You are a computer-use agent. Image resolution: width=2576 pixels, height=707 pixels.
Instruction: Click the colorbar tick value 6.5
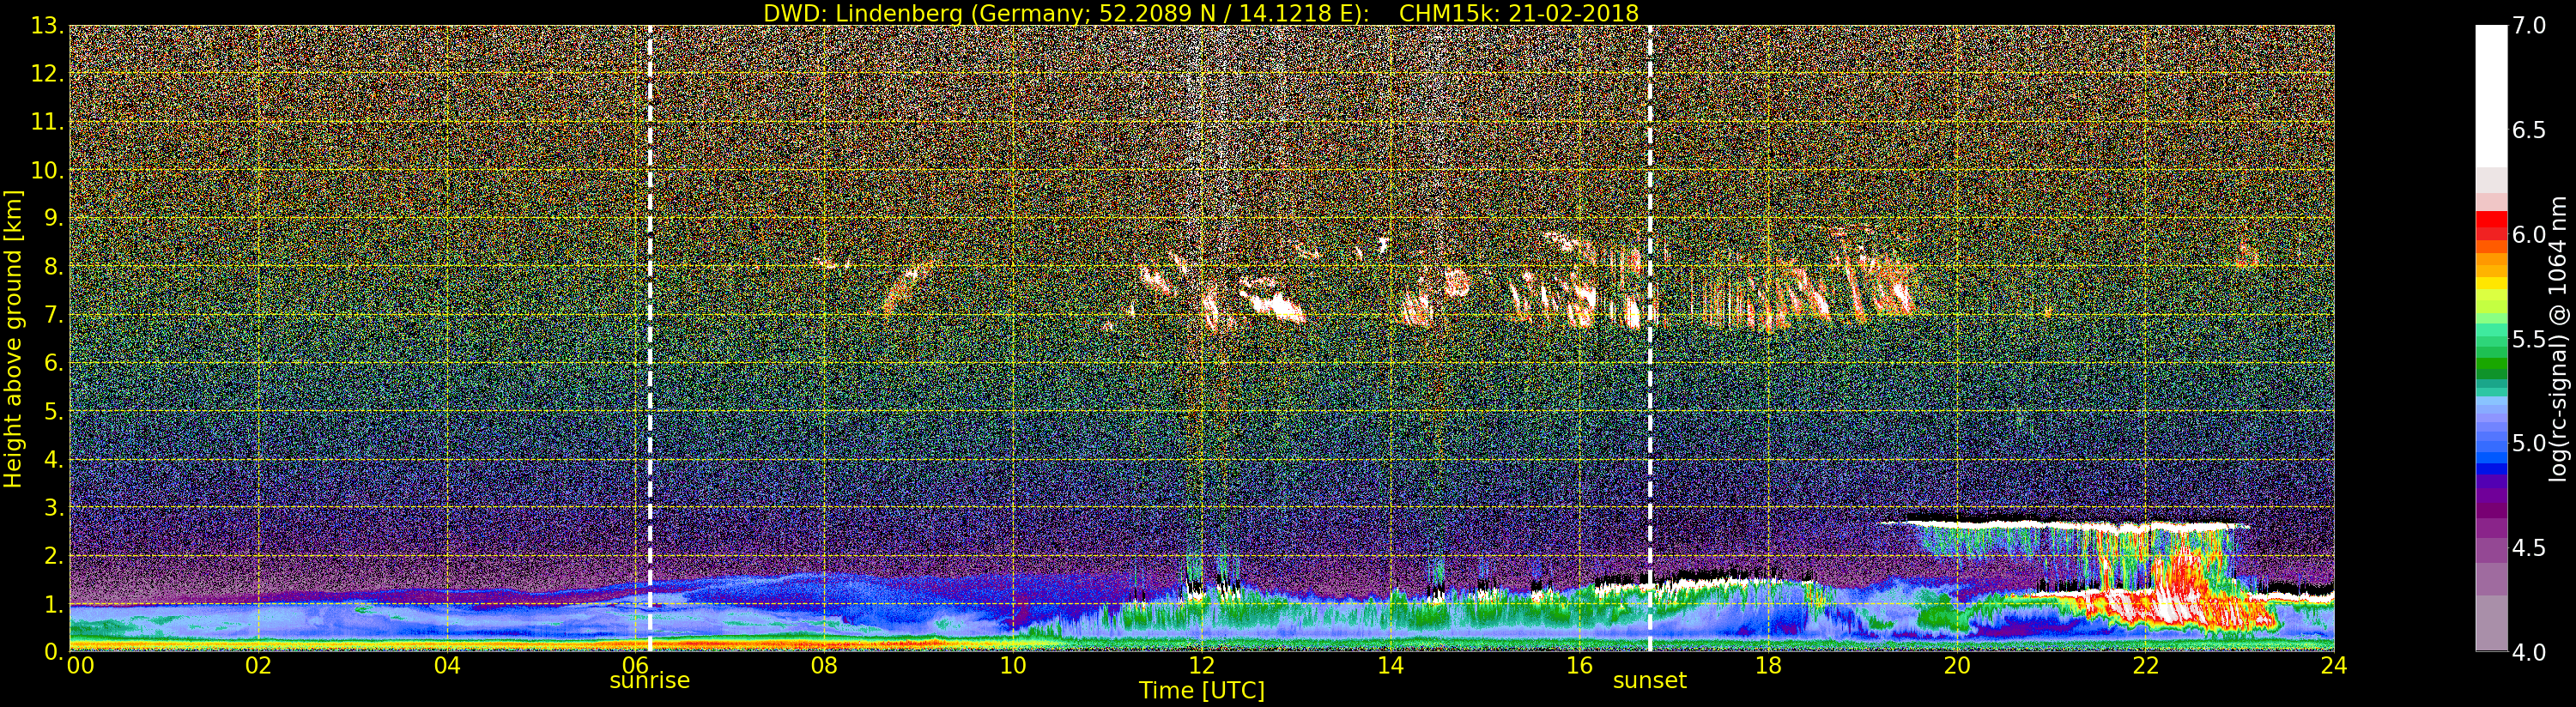point(2530,130)
